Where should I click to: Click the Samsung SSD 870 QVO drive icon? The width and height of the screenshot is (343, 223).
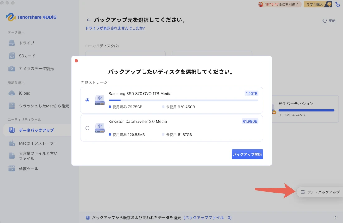pyautogui.click(x=99, y=100)
